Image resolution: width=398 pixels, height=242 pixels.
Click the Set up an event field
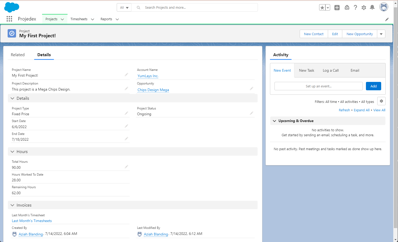tap(318, 86)
